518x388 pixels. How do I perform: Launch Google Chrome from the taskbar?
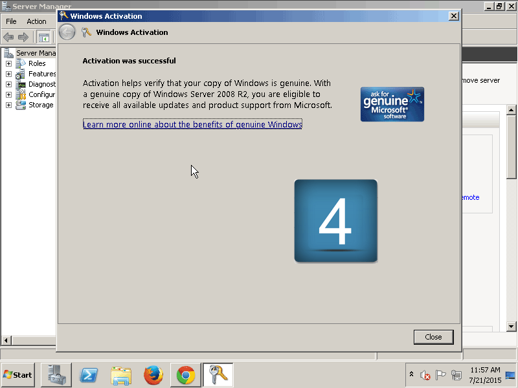tap(186, 375)
